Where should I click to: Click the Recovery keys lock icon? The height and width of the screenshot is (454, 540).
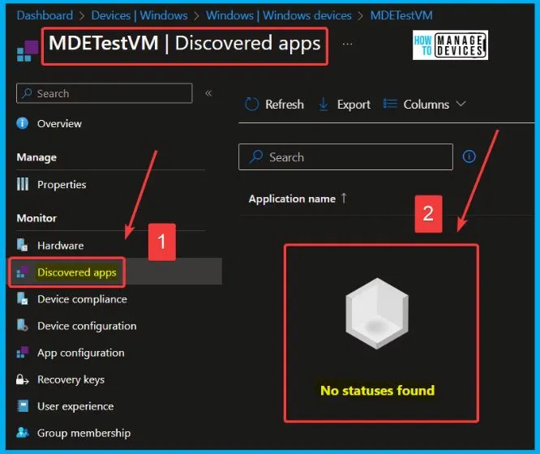23,379
